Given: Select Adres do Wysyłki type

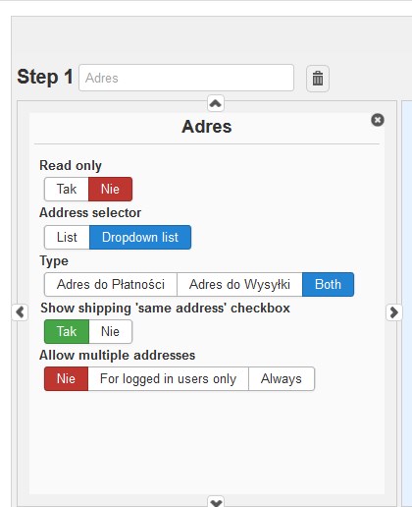Looking at the screenshot, I should [239, 284].
